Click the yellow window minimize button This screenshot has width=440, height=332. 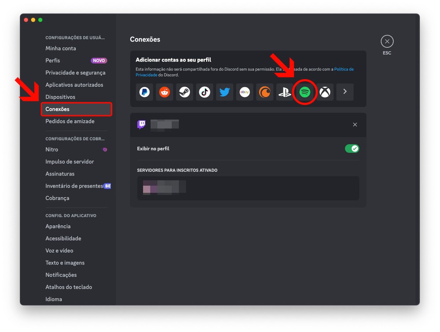(x=33, y=20)
